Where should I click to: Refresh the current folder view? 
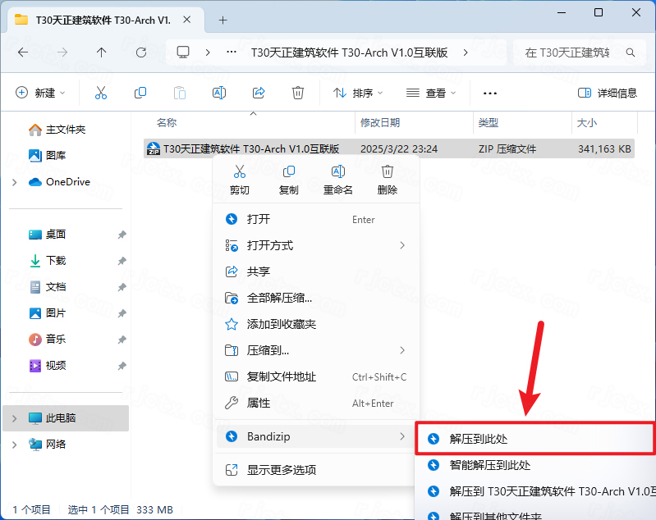[x=141, y=52]
